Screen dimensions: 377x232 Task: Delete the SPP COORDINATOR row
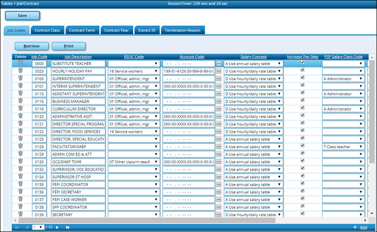[x=20, y=206]
